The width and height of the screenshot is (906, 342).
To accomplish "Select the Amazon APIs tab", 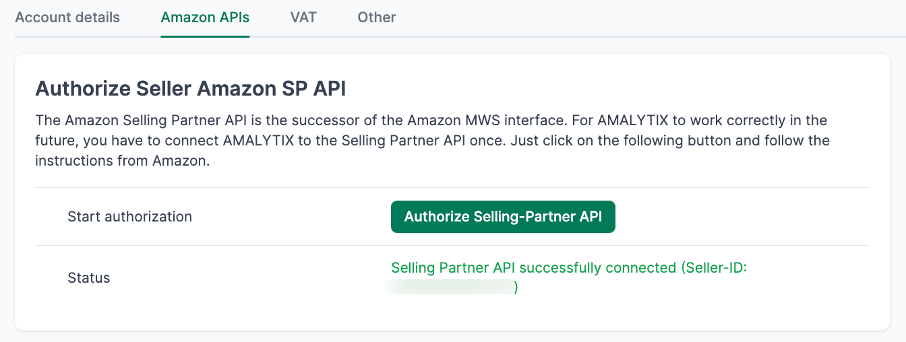I will tap(205, 18).
